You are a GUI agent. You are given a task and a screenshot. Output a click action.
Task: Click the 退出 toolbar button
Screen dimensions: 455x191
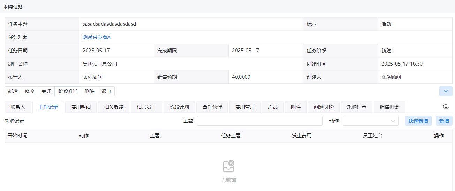tap(106, 91)
